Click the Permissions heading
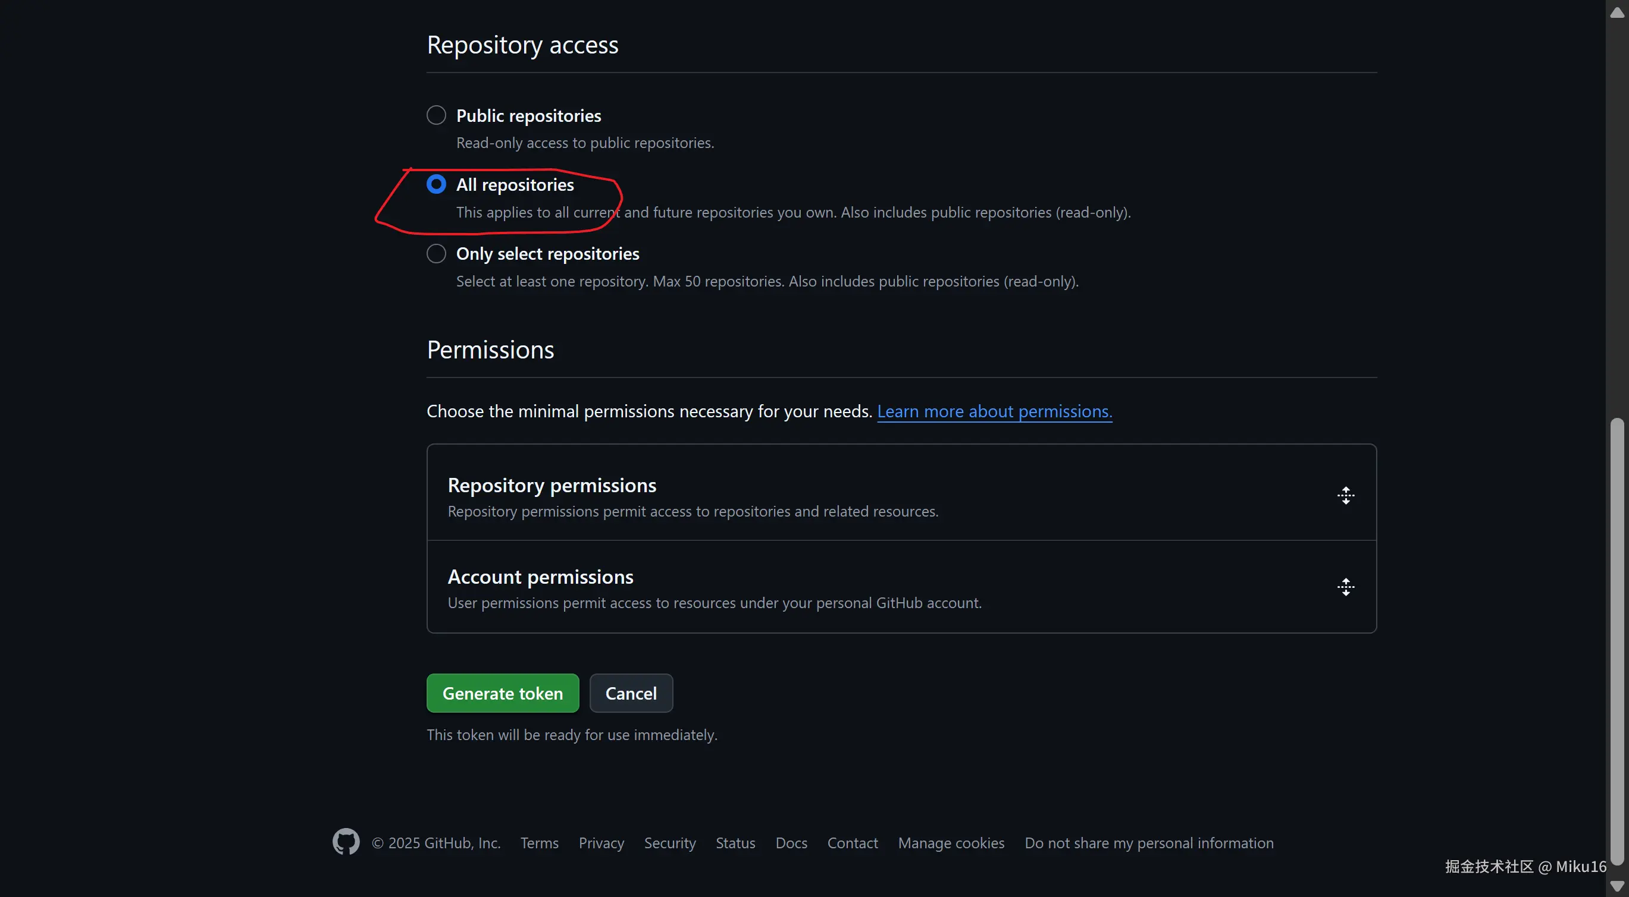The width and height of the screenshot is (1629, 897). point(490,350)
